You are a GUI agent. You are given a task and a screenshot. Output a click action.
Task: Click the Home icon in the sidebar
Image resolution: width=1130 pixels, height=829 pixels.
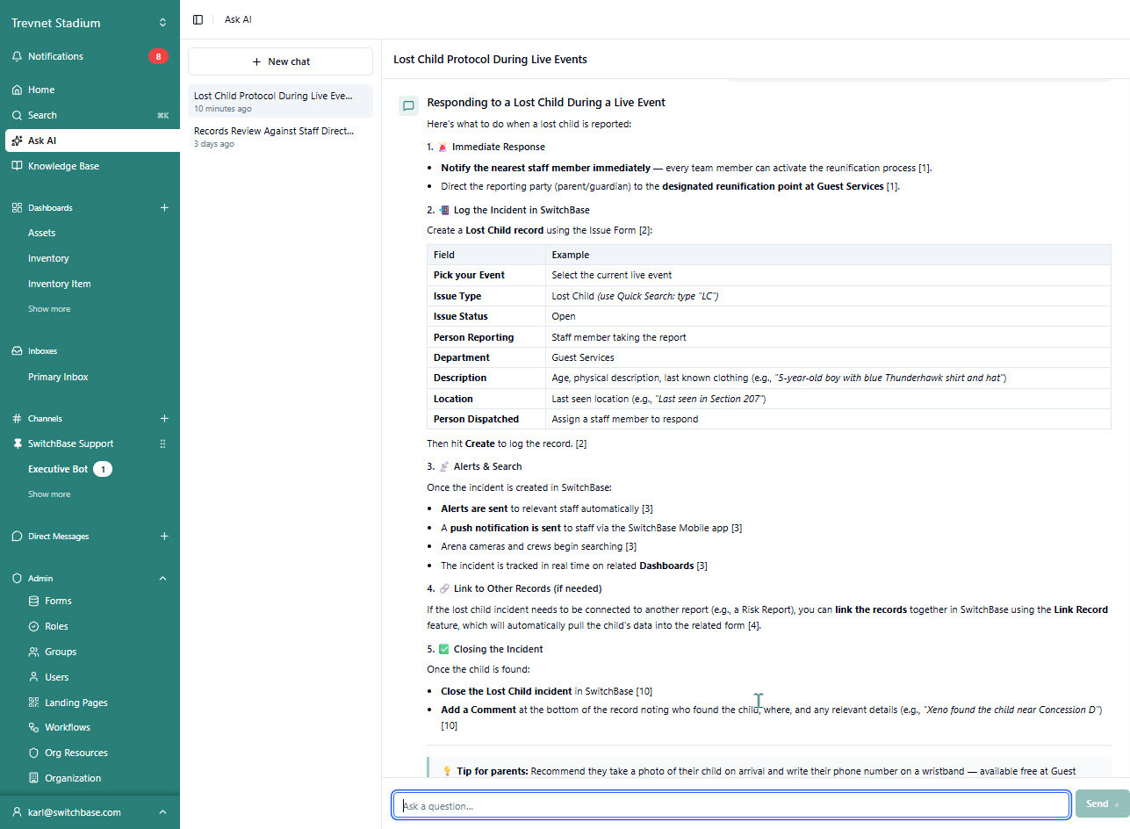click(x=17, y=90)
